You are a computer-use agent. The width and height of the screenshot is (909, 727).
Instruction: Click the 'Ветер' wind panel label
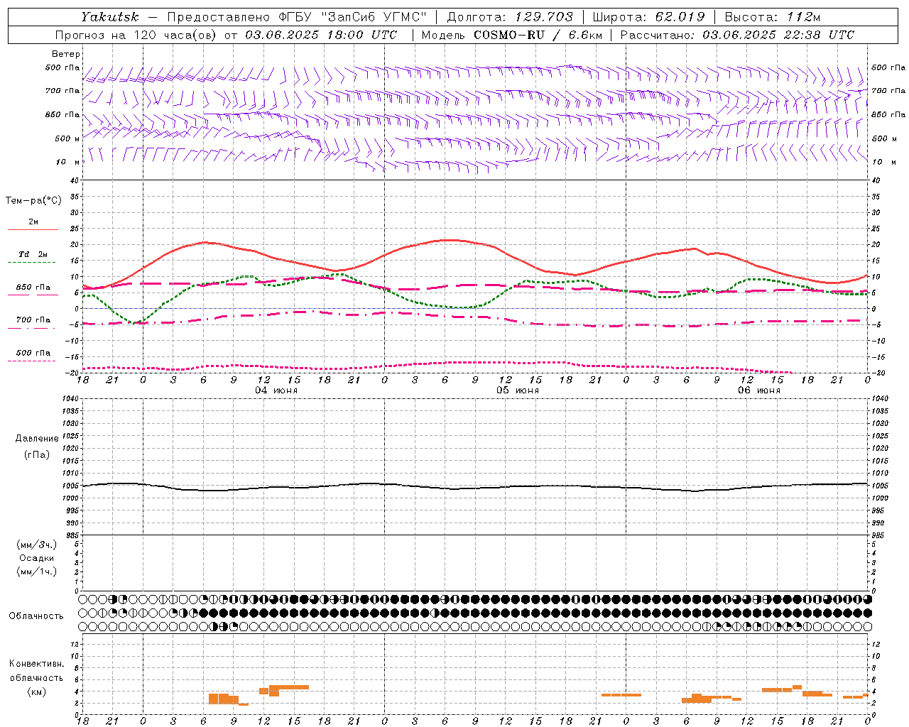[66, 54]
